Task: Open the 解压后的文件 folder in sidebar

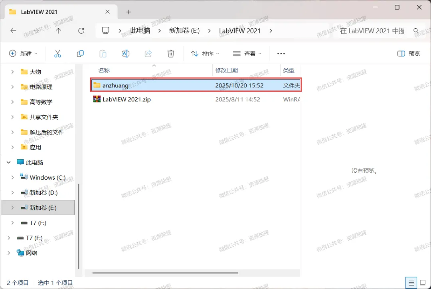Action: 46,132
